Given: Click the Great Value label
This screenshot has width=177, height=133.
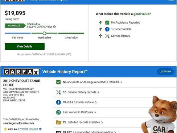Looking at the screenshot, I should click(x=71, y=37).
